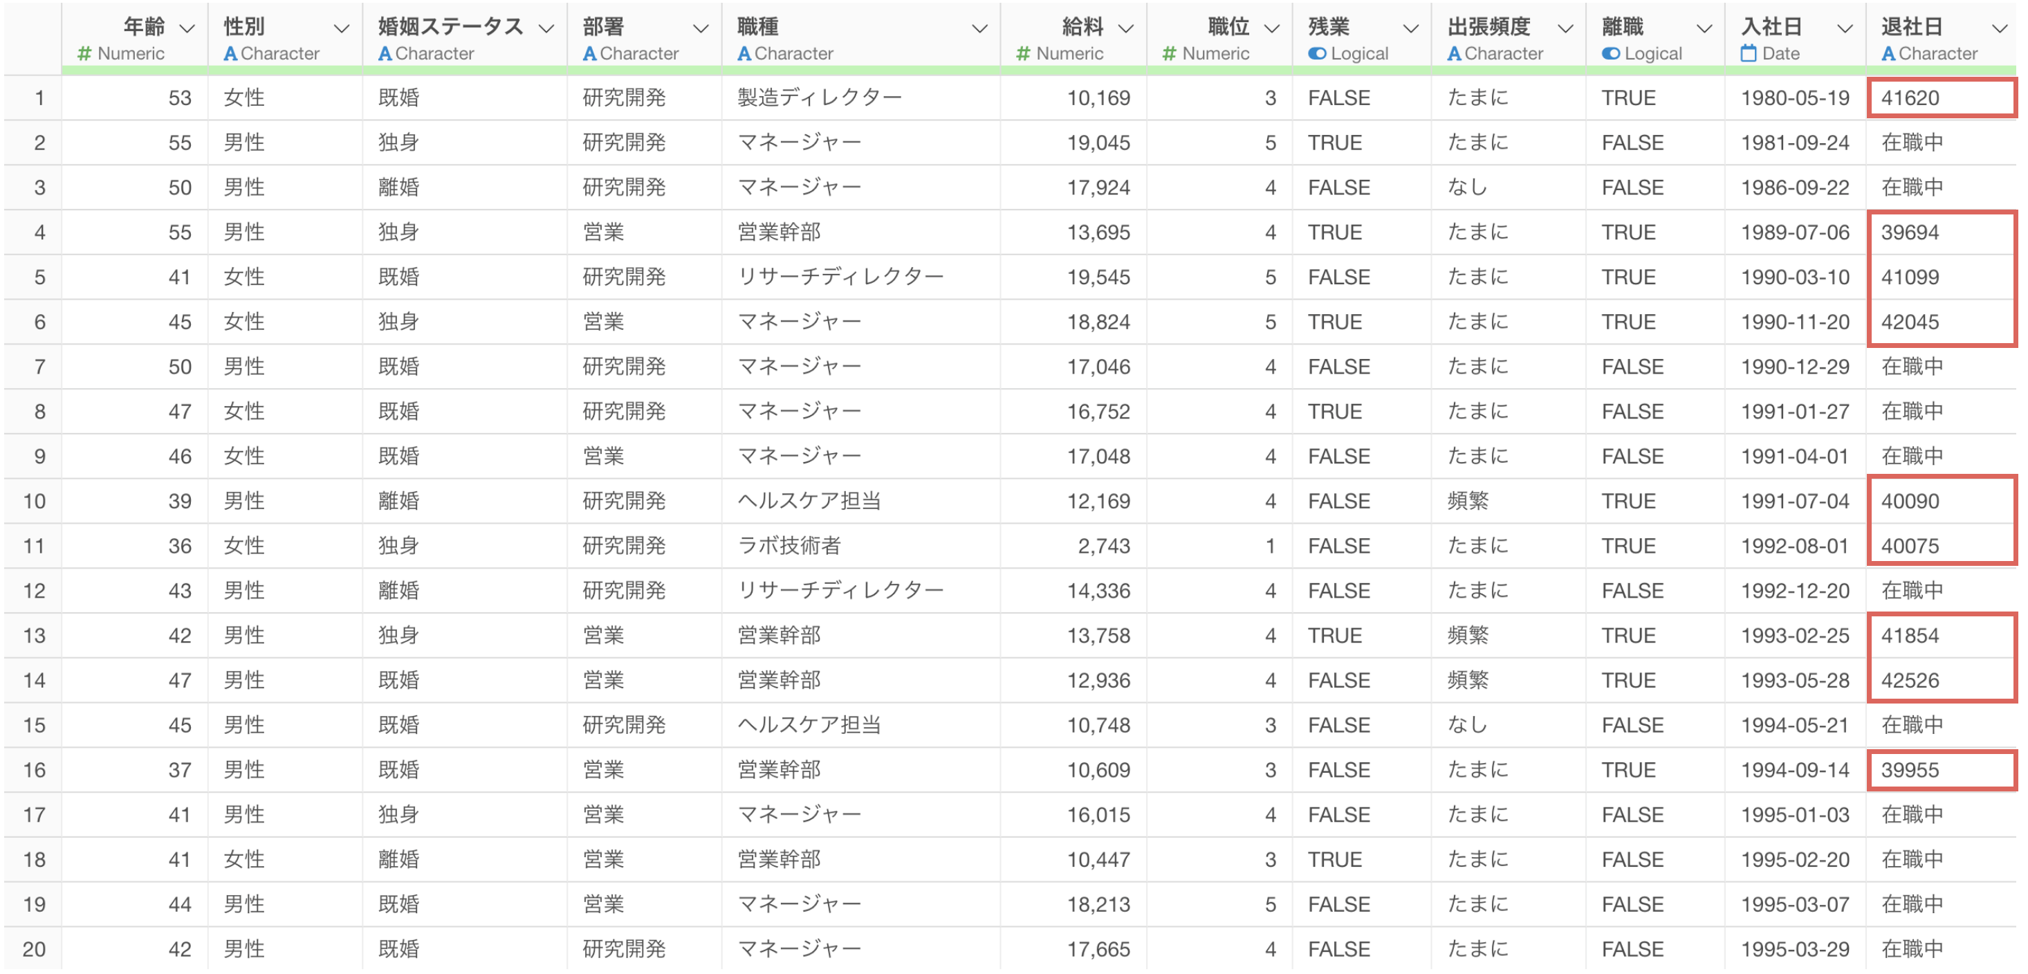The width and height of the screenshot is (2028, 974).
Task: Open the 年齢 column dropdown menu
Action: point(187,28)
